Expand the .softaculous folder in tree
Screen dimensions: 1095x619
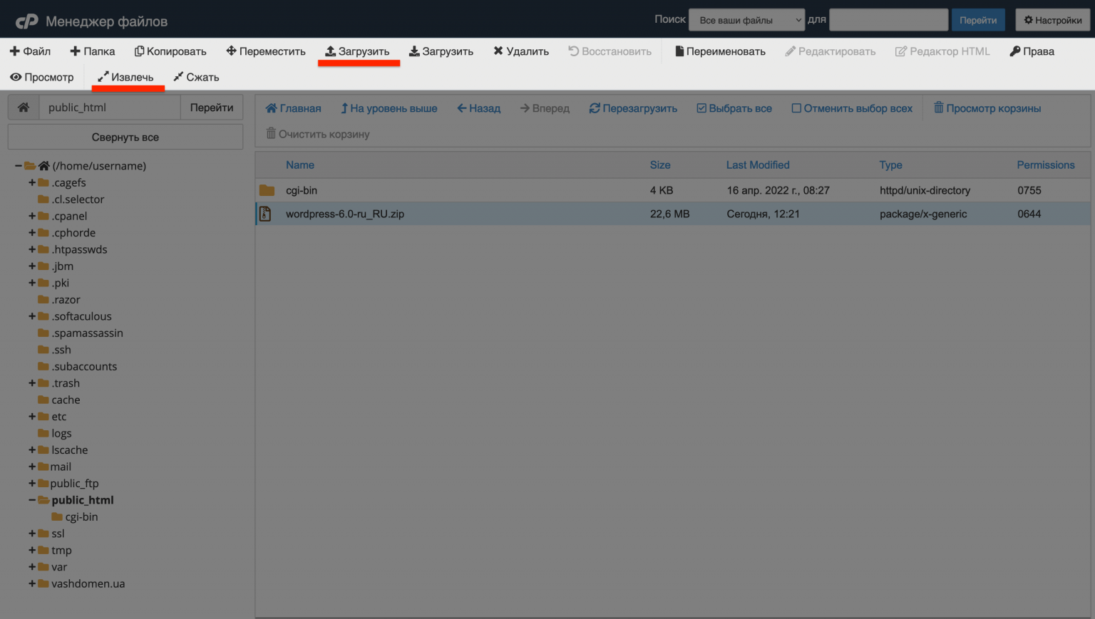pyautogui.click(x=32, y=316)
